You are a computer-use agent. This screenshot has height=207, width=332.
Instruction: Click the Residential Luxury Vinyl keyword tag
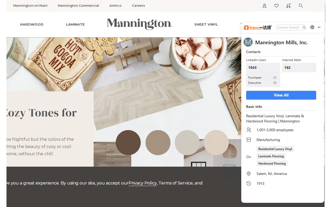click(275, 149)
